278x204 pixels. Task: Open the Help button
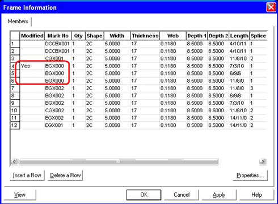pos(256,195)
